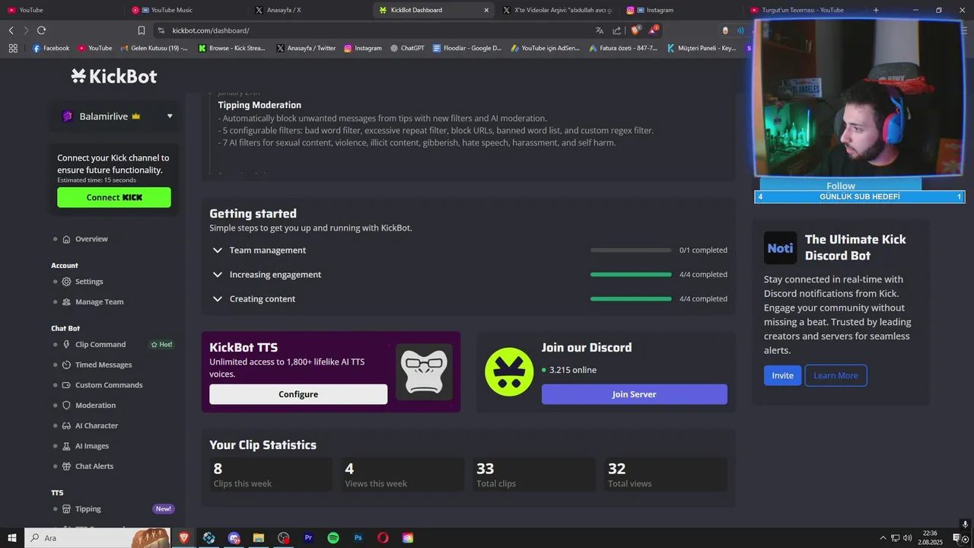Expand the Creating content section
Image resolution: width=974 pixels, height=548 pixels.
[x=218, y=299]
